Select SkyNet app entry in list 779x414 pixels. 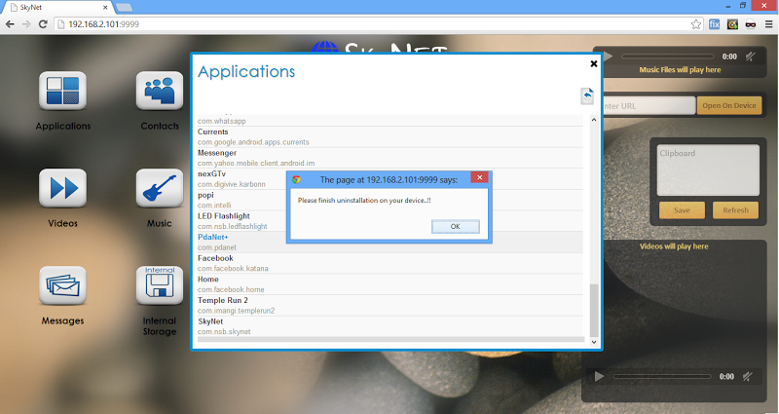[x=390, y=326]
